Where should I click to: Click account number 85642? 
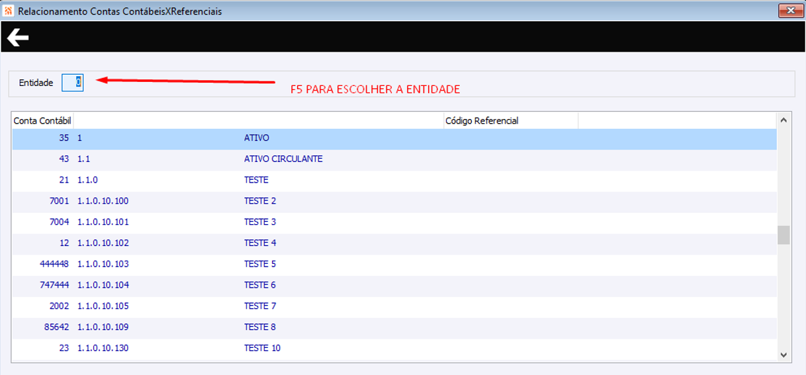point(57,327)
